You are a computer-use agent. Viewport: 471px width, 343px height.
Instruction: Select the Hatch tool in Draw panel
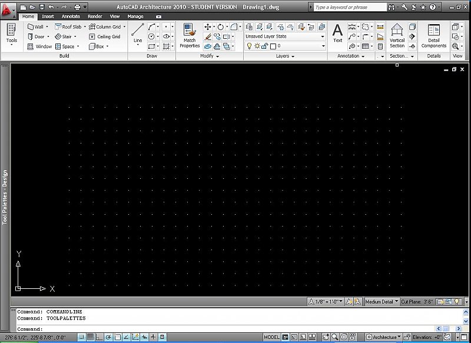[x=166, y=46]
